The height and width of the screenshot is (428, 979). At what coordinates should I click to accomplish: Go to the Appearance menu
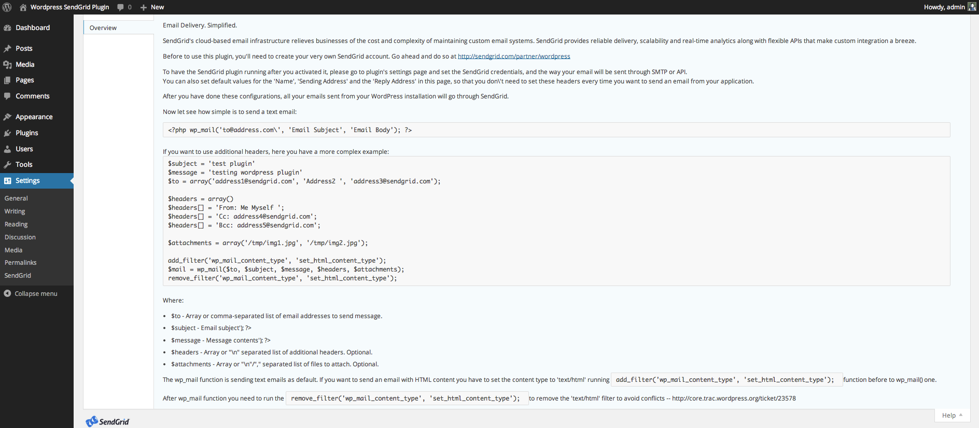tap(34, 117)
